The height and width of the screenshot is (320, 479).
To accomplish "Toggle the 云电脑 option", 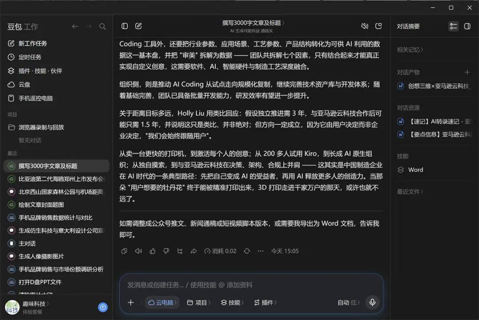I will coord(162,302).
